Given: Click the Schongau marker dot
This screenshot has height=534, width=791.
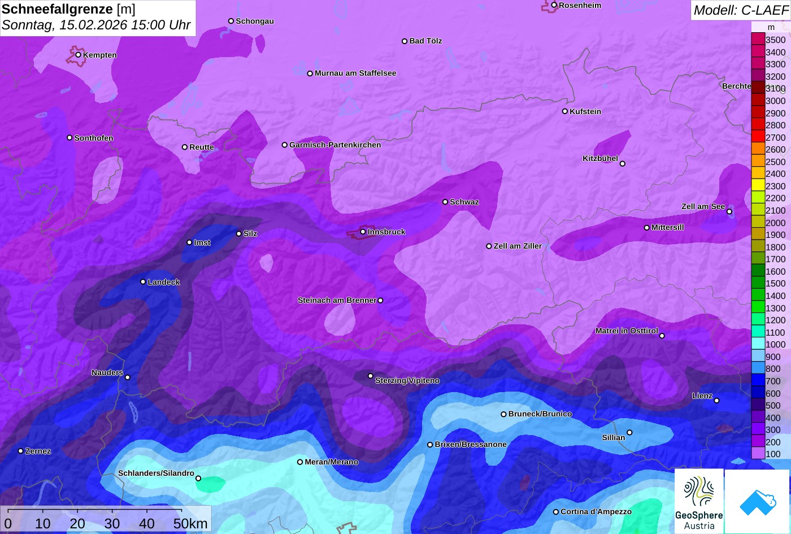Looking at the screenshot, I should tap(231, 21).
